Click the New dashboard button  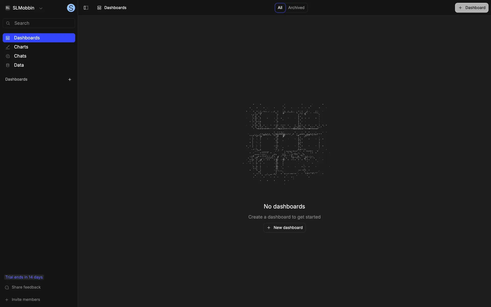pos(284,228)
